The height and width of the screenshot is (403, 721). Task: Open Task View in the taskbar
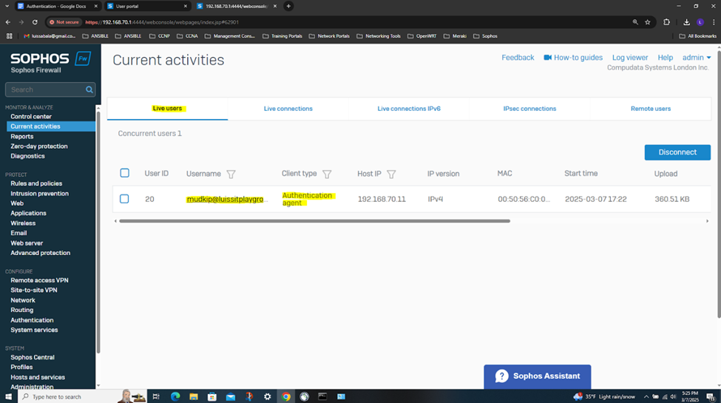[156, 396]
